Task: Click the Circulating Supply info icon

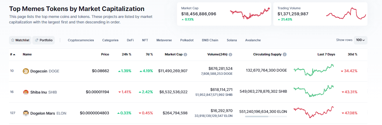Action: [285, 54]
